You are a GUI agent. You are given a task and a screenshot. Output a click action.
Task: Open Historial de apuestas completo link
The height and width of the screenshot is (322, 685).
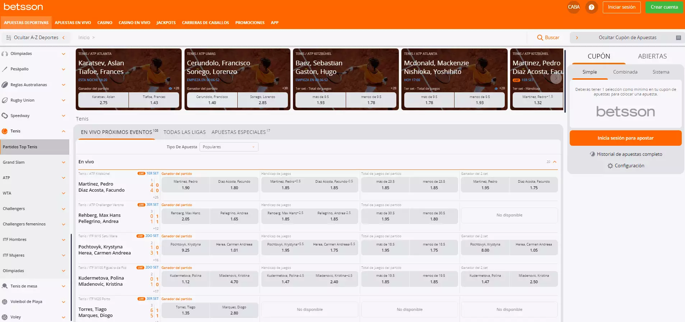tap(629, 154)
